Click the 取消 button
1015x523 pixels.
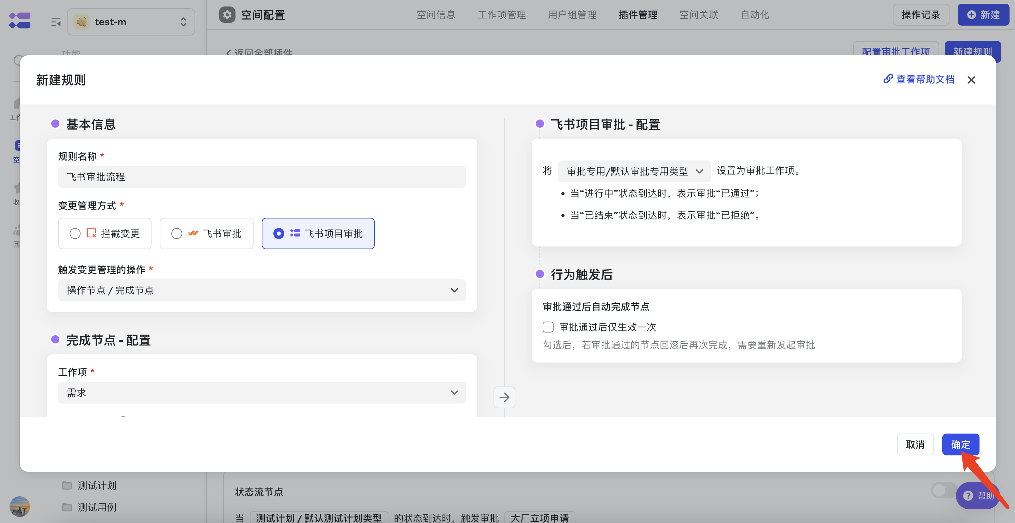[x=915, y=444]
